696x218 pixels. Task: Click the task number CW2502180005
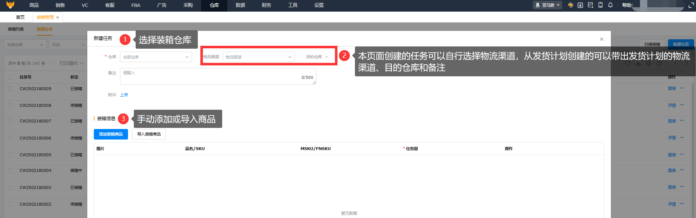coord(35,155)
